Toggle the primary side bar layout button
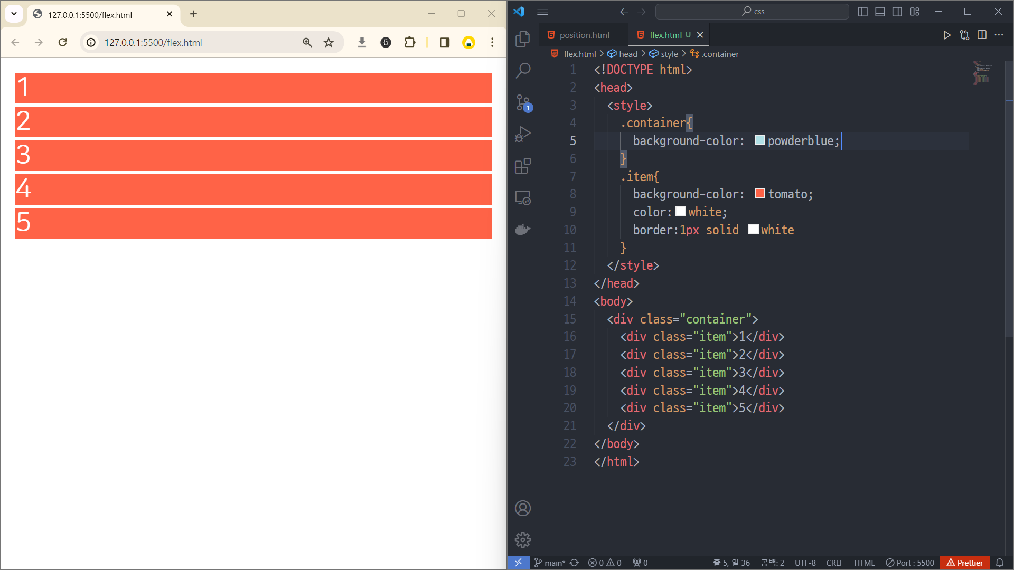The width and height of the screenshot is (1014, 570). click(x=862, y=12)
